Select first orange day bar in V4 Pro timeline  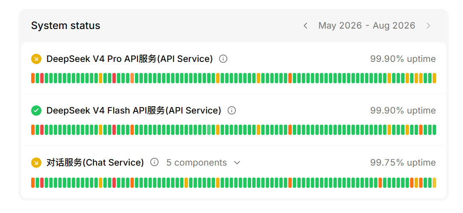[x=33, y=78]
